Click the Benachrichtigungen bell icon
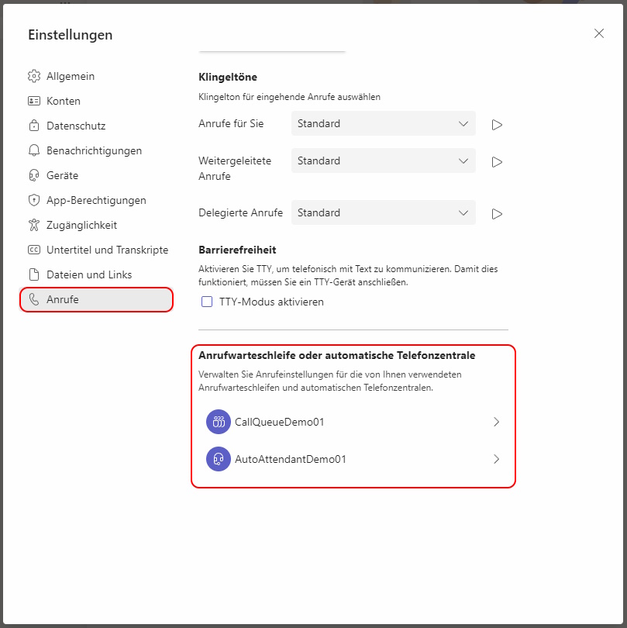The height and width of the screenshot is (628, 627). pyautogui.click(x=34, y=150)
